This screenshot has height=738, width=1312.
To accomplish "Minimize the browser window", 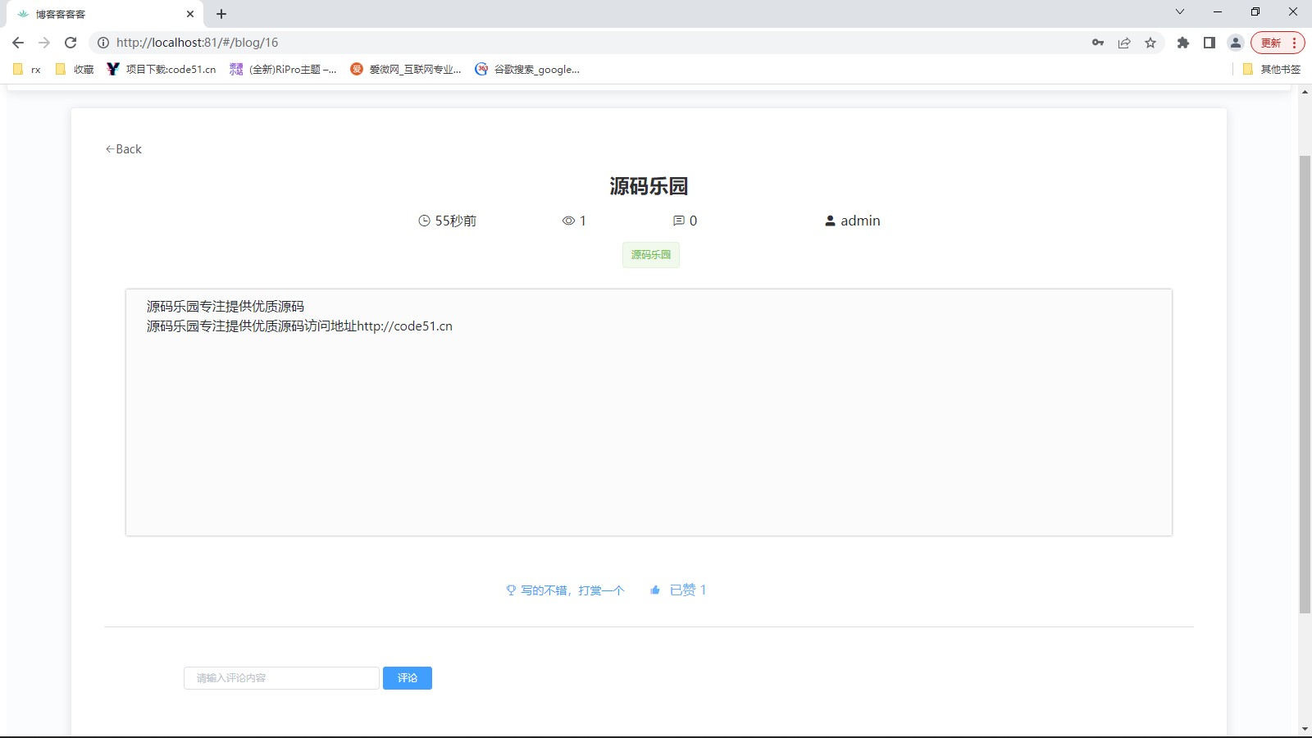I will click(1218, 11).
